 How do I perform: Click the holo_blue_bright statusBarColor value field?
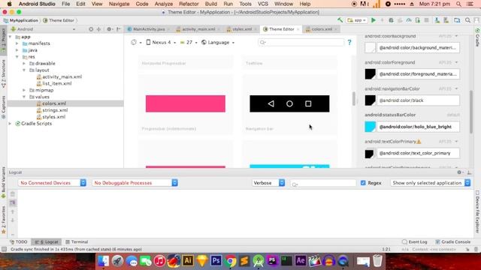pos(418,127)
